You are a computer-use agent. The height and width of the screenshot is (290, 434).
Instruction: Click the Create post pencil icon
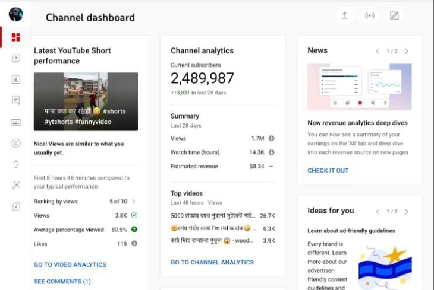[x=394, y=15]
